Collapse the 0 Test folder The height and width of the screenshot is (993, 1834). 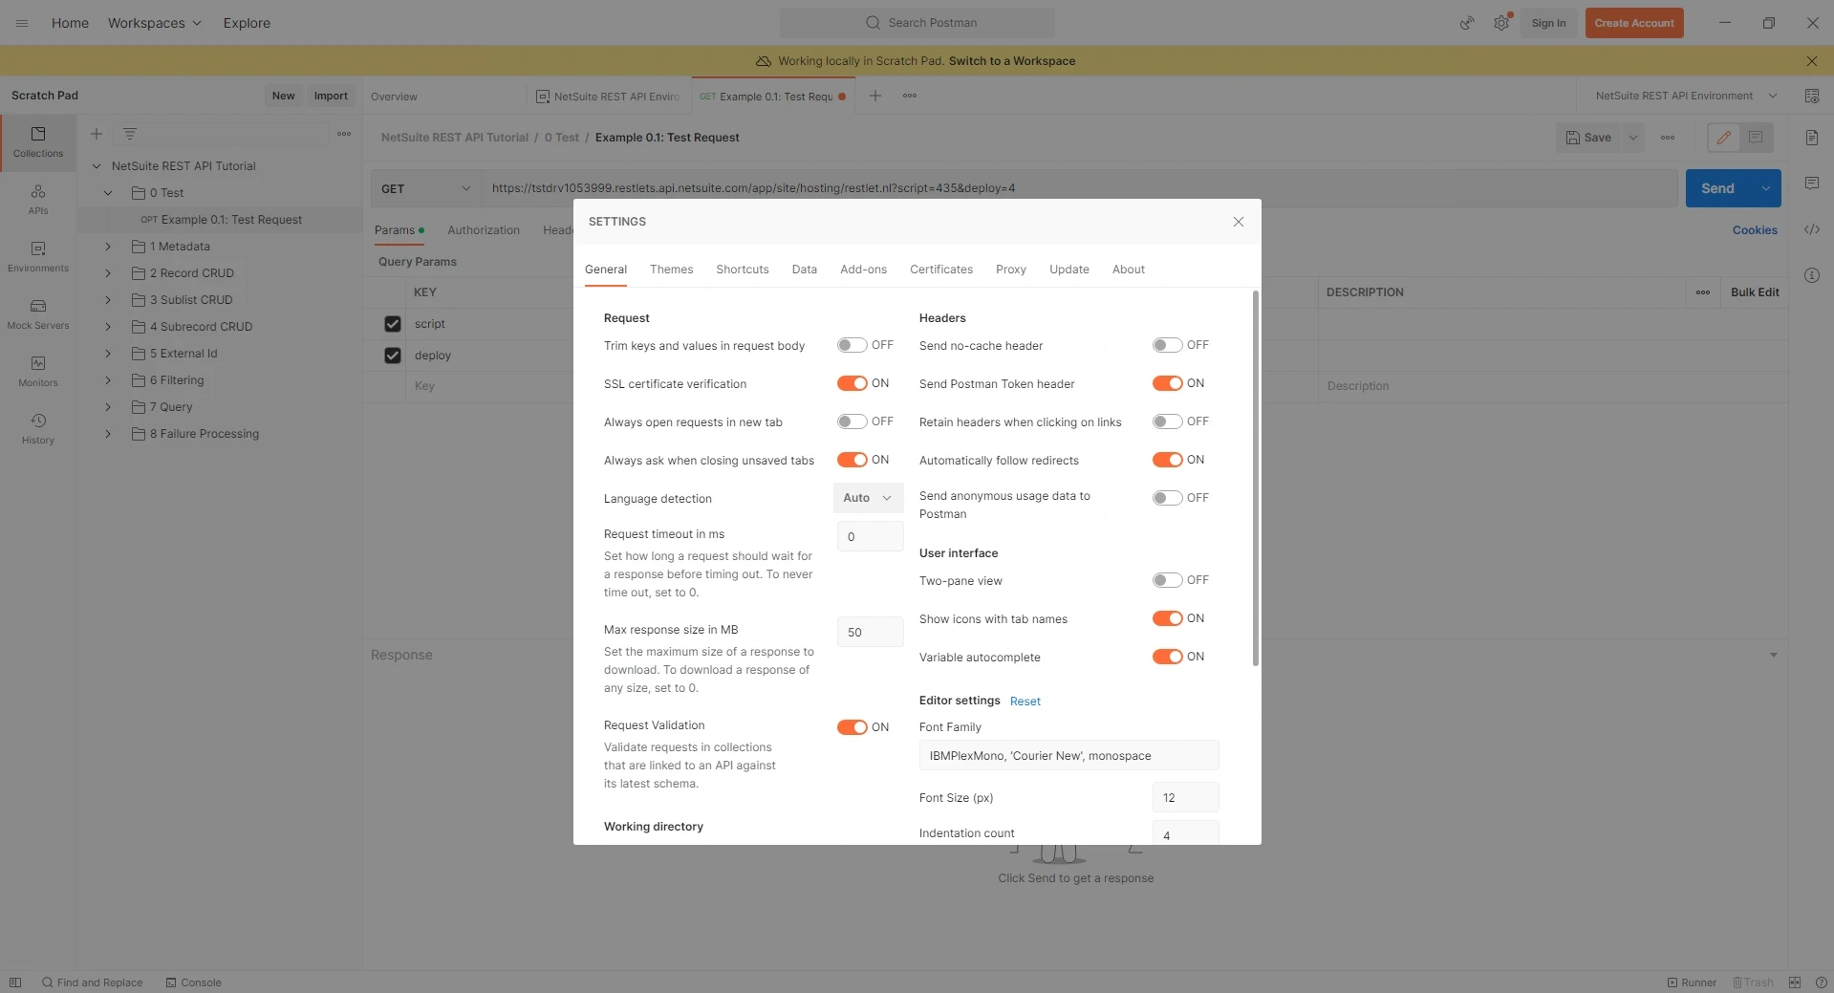(x=108, y=193)
